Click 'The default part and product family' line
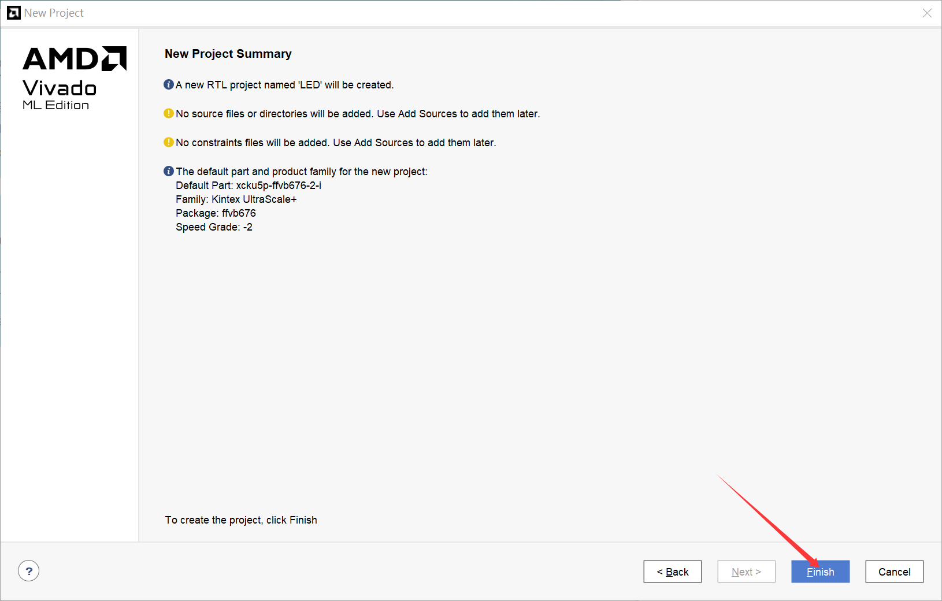This screenshot has height=601, width=942. 302,172
